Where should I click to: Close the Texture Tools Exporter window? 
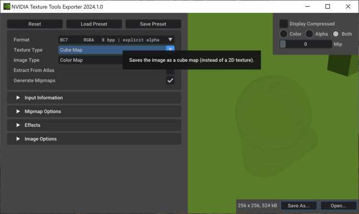point(348,7)
